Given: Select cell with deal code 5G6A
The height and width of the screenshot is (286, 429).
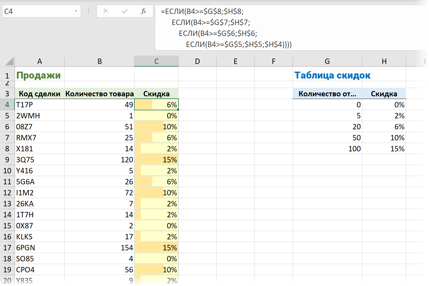Looking at the screenshot, I should point(40,182).
